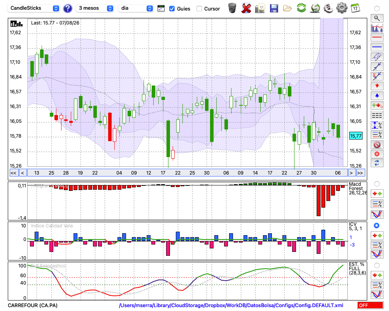Open the dia interval dropdown
The height and width of the screenshot is (311, 389).
[136, 8]
